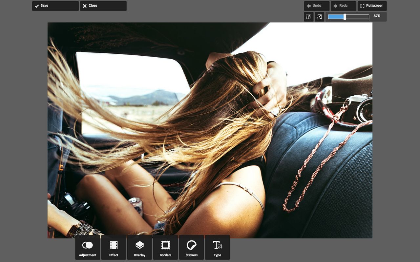
Task: Redo the reverted edit
Action: point(343,6)
